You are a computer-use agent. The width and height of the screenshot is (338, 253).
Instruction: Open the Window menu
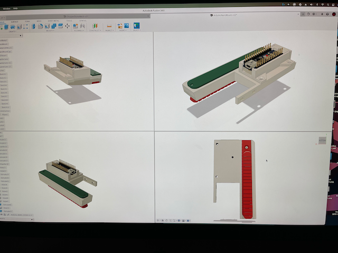pyautogui.click(x=6, y=8)
